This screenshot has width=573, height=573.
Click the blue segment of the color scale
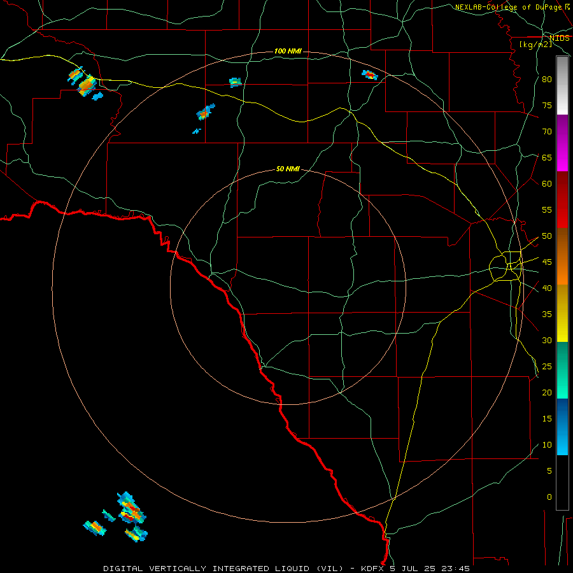pos(562,427)
